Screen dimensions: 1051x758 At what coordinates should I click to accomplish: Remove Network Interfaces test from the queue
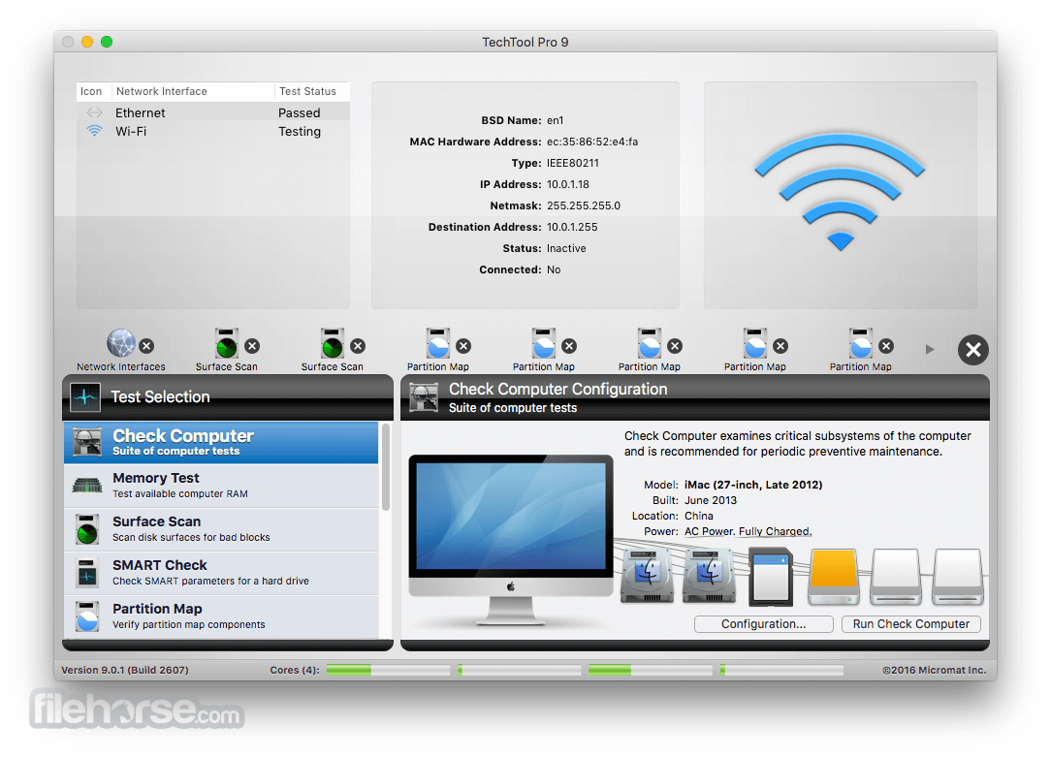click(146, 346)
